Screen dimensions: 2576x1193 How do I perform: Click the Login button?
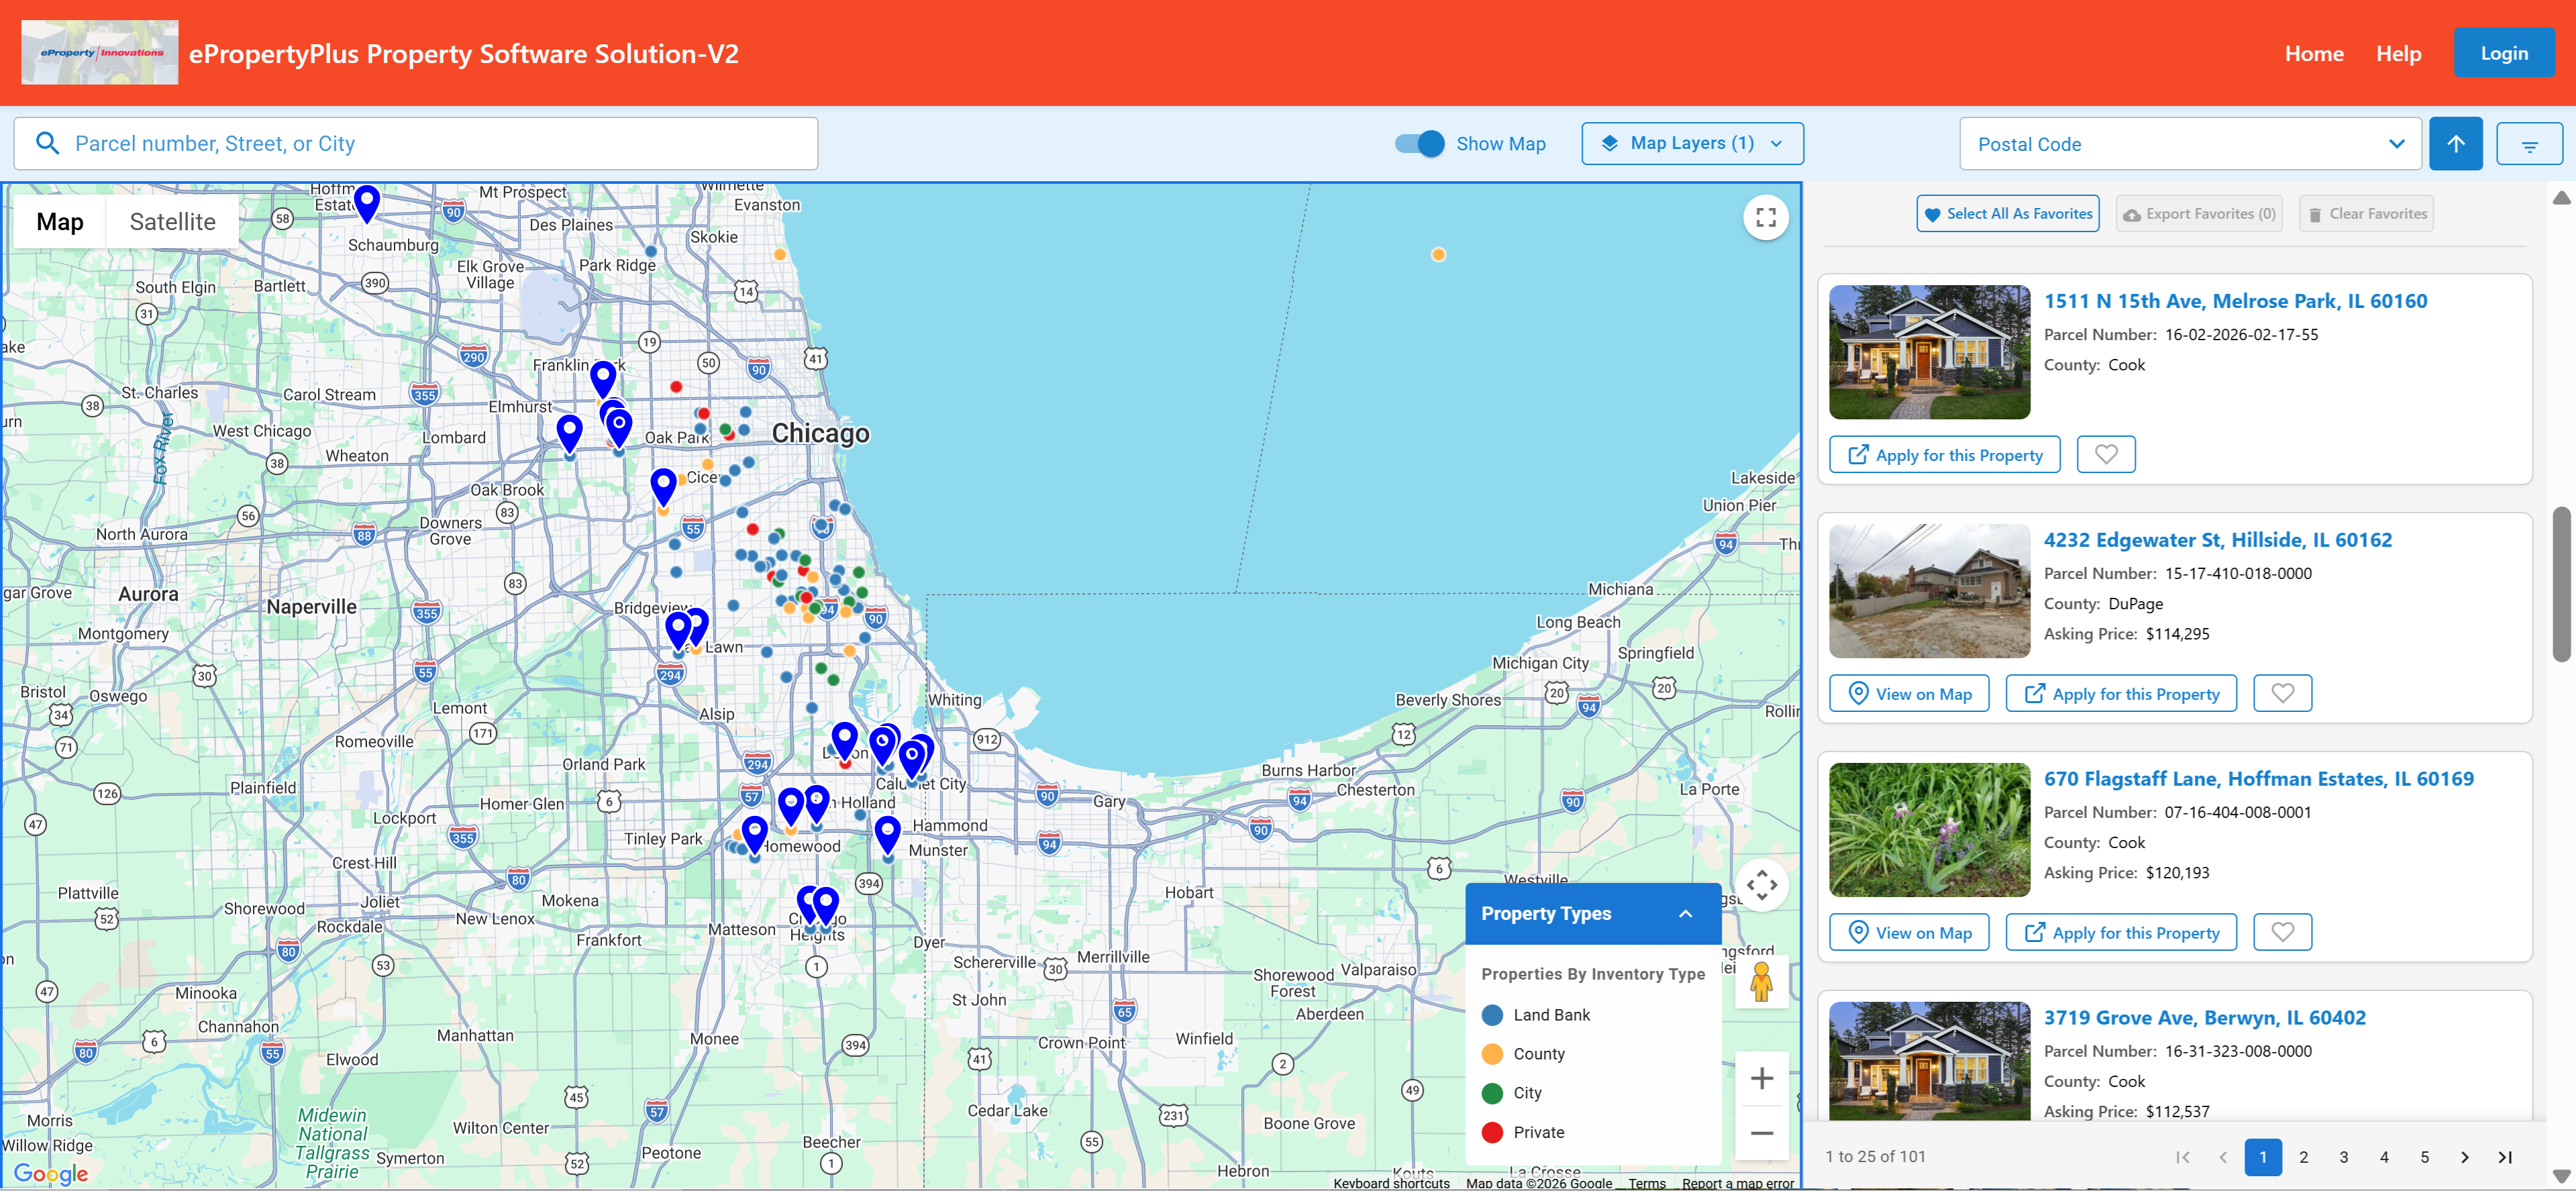[2503, 54]
